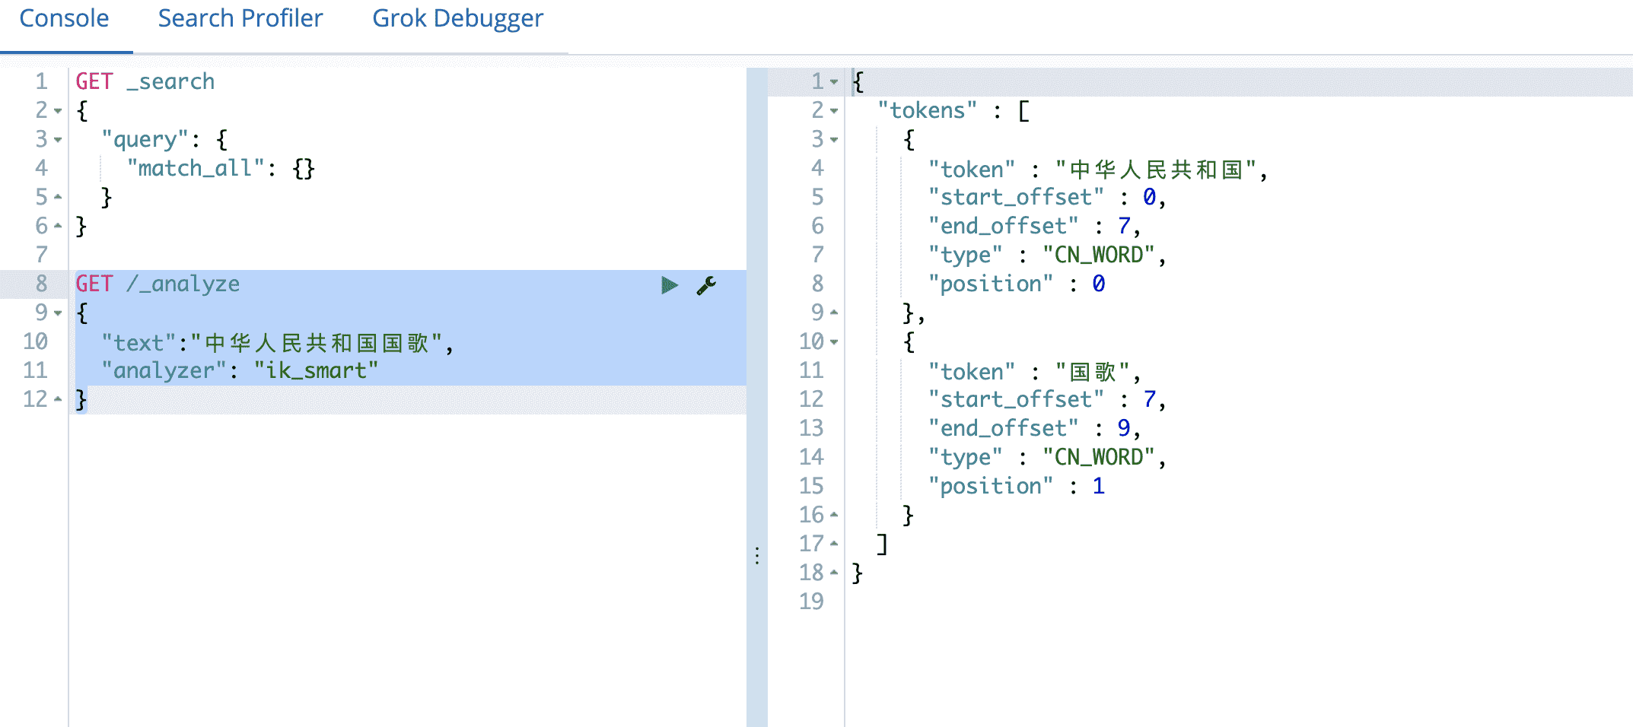Open the wrench request options menu
This screenshot has width=1633, height=727.
tap(706, 285)
